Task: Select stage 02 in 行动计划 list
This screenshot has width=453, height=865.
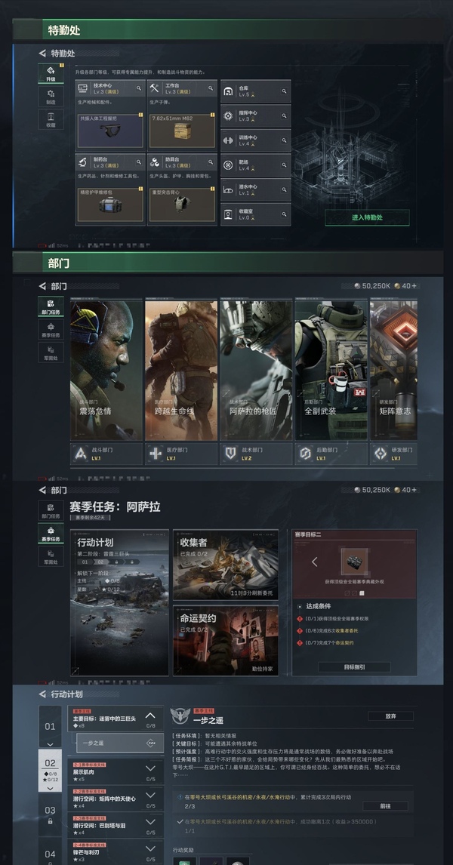Action: click(51, 770)
